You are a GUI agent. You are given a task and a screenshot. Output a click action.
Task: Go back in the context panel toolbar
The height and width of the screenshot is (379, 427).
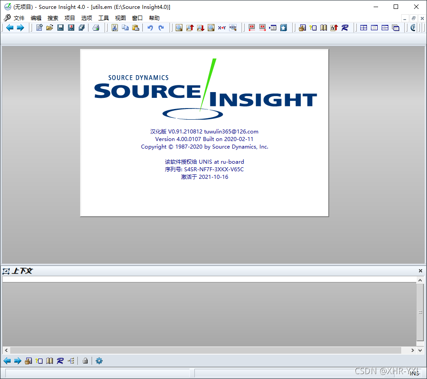[7, 361]
